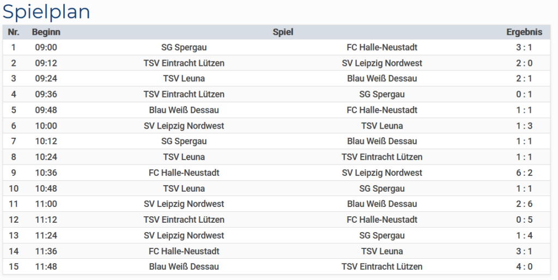Click the 6 : 2 result cell
This screenshot has height=280, width=558.
[524, 173]
